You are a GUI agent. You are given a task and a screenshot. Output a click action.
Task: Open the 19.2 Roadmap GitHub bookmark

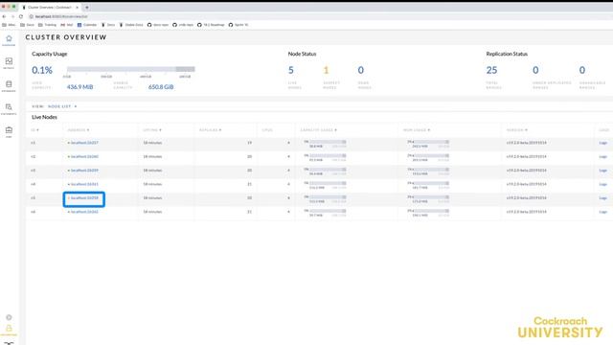click(x=211, y=25)
